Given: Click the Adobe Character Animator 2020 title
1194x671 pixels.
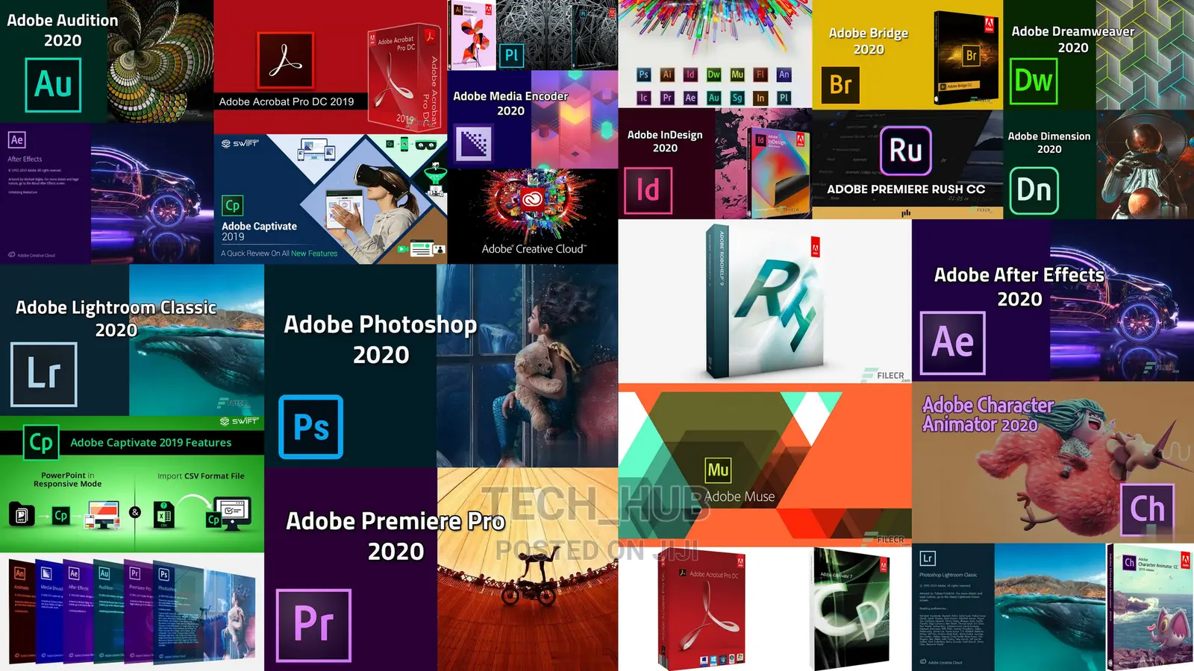Looking at the screenshot, I should tap(988, 415).
